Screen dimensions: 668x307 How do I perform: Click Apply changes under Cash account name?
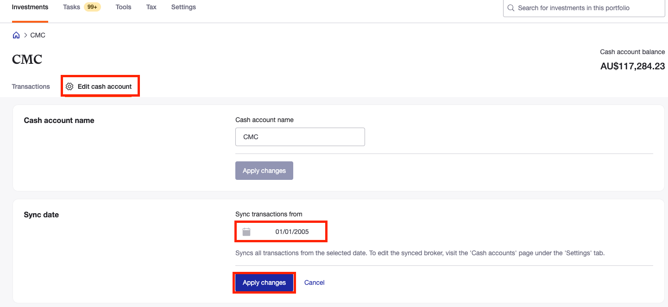click(x=264, y=171)
